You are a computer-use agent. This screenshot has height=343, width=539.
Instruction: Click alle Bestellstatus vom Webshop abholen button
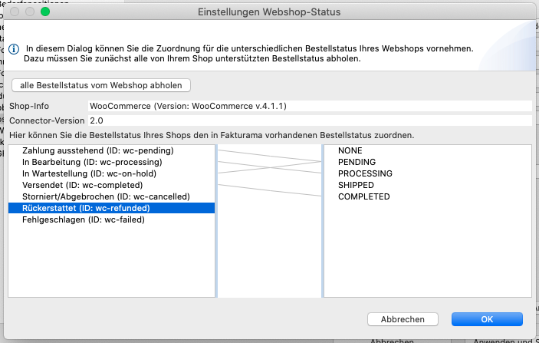tap(101, 85)
